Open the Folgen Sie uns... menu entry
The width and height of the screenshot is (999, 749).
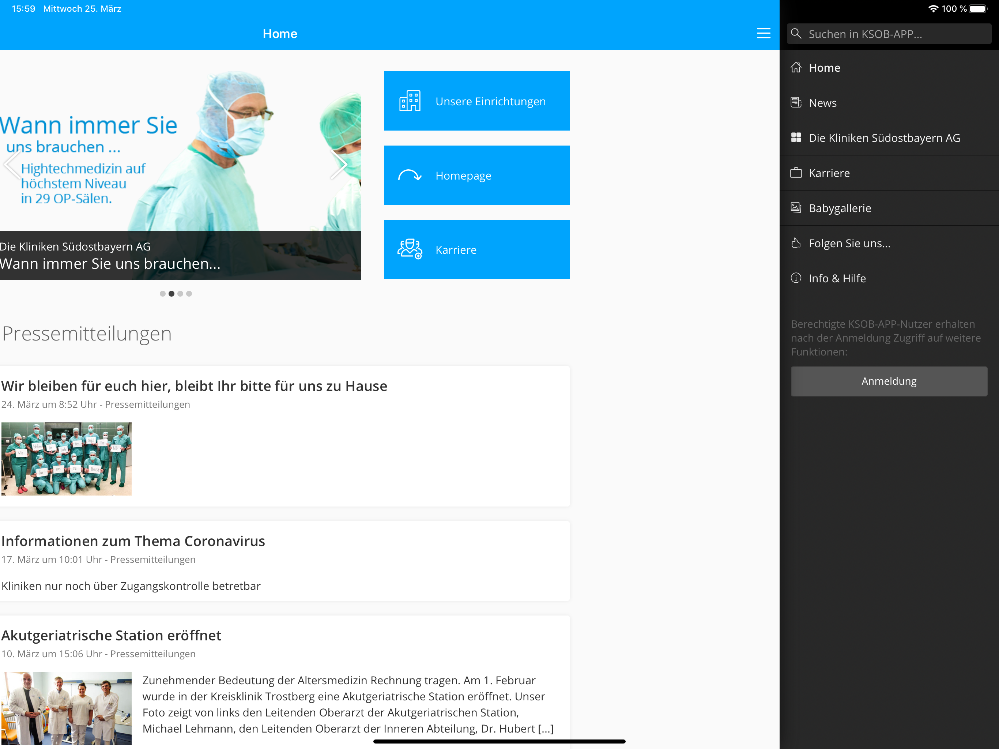click(889, 243)
